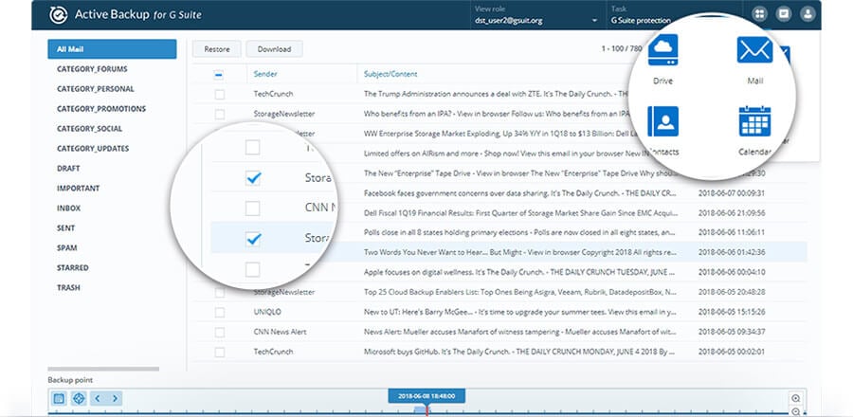Click 'Polls close in all 8 states' subject
The image size is (853, 417).
tap(520, 233)
